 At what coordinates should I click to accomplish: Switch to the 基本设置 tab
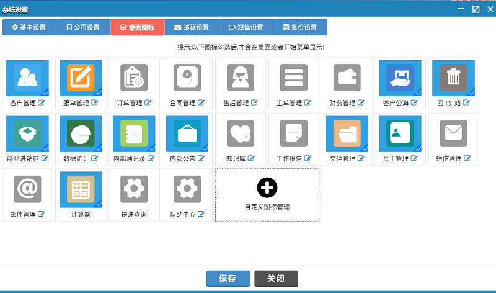coord(29,27)
